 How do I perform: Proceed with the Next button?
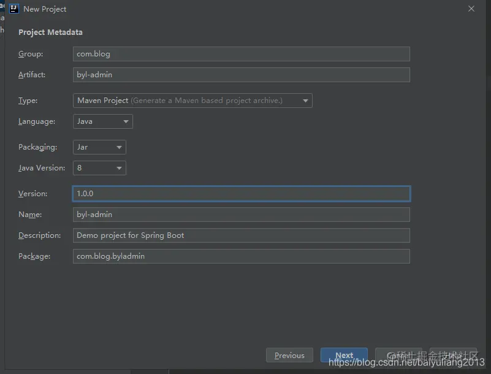pyautogui.click(x=344, y=355)
